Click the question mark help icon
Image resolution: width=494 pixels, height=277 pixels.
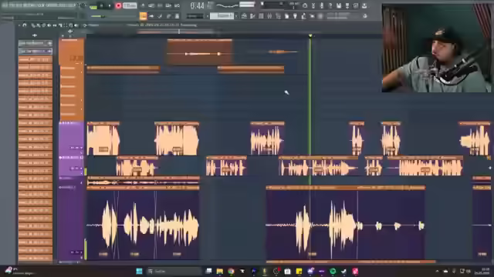tap(330, 5)
